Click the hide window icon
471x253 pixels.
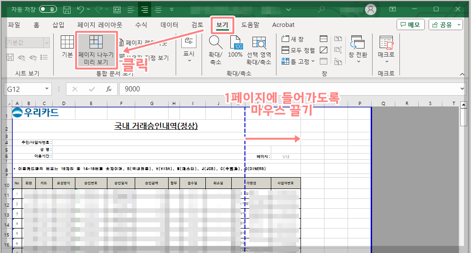(x=324, y=50)
